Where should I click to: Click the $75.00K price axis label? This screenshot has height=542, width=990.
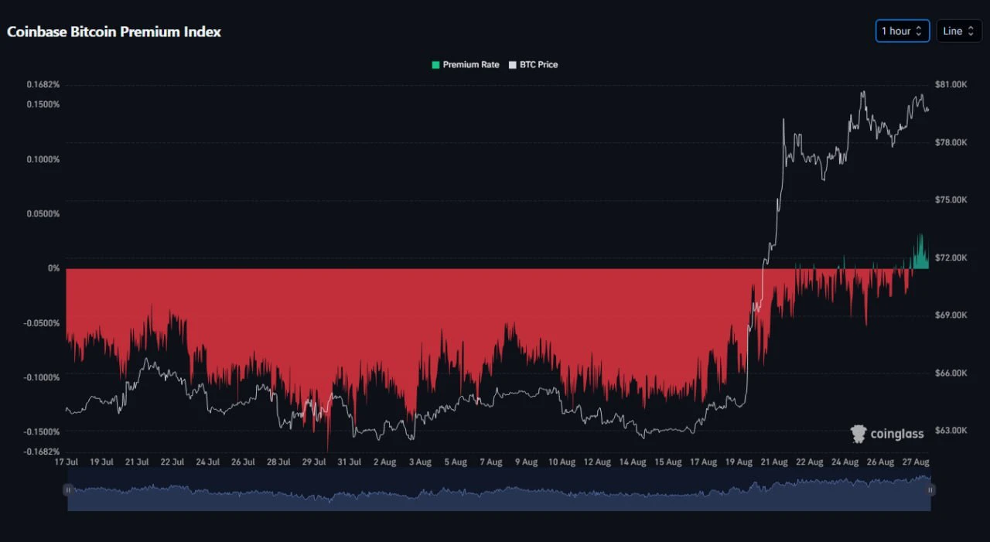coord(951,200)
